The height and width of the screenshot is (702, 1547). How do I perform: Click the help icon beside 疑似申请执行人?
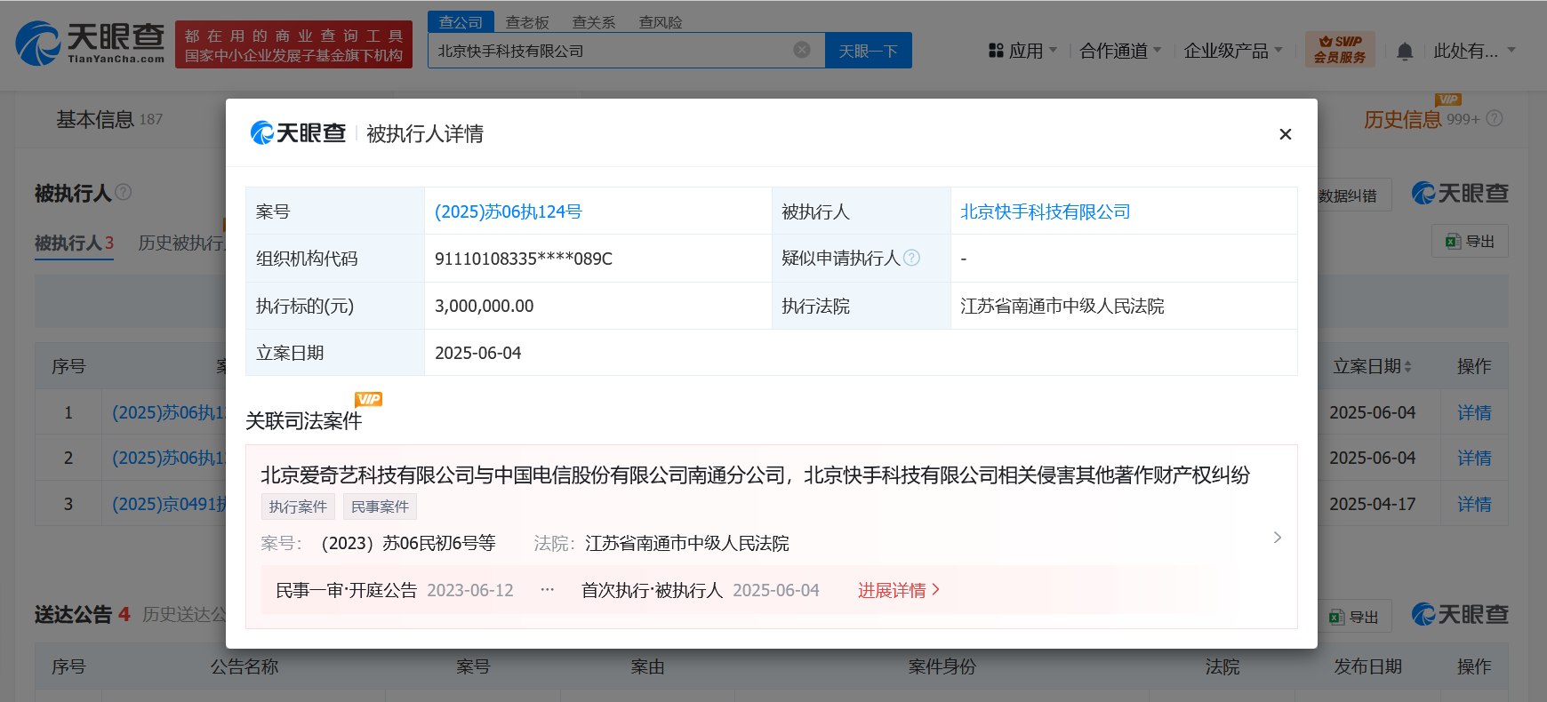(911, 258)
